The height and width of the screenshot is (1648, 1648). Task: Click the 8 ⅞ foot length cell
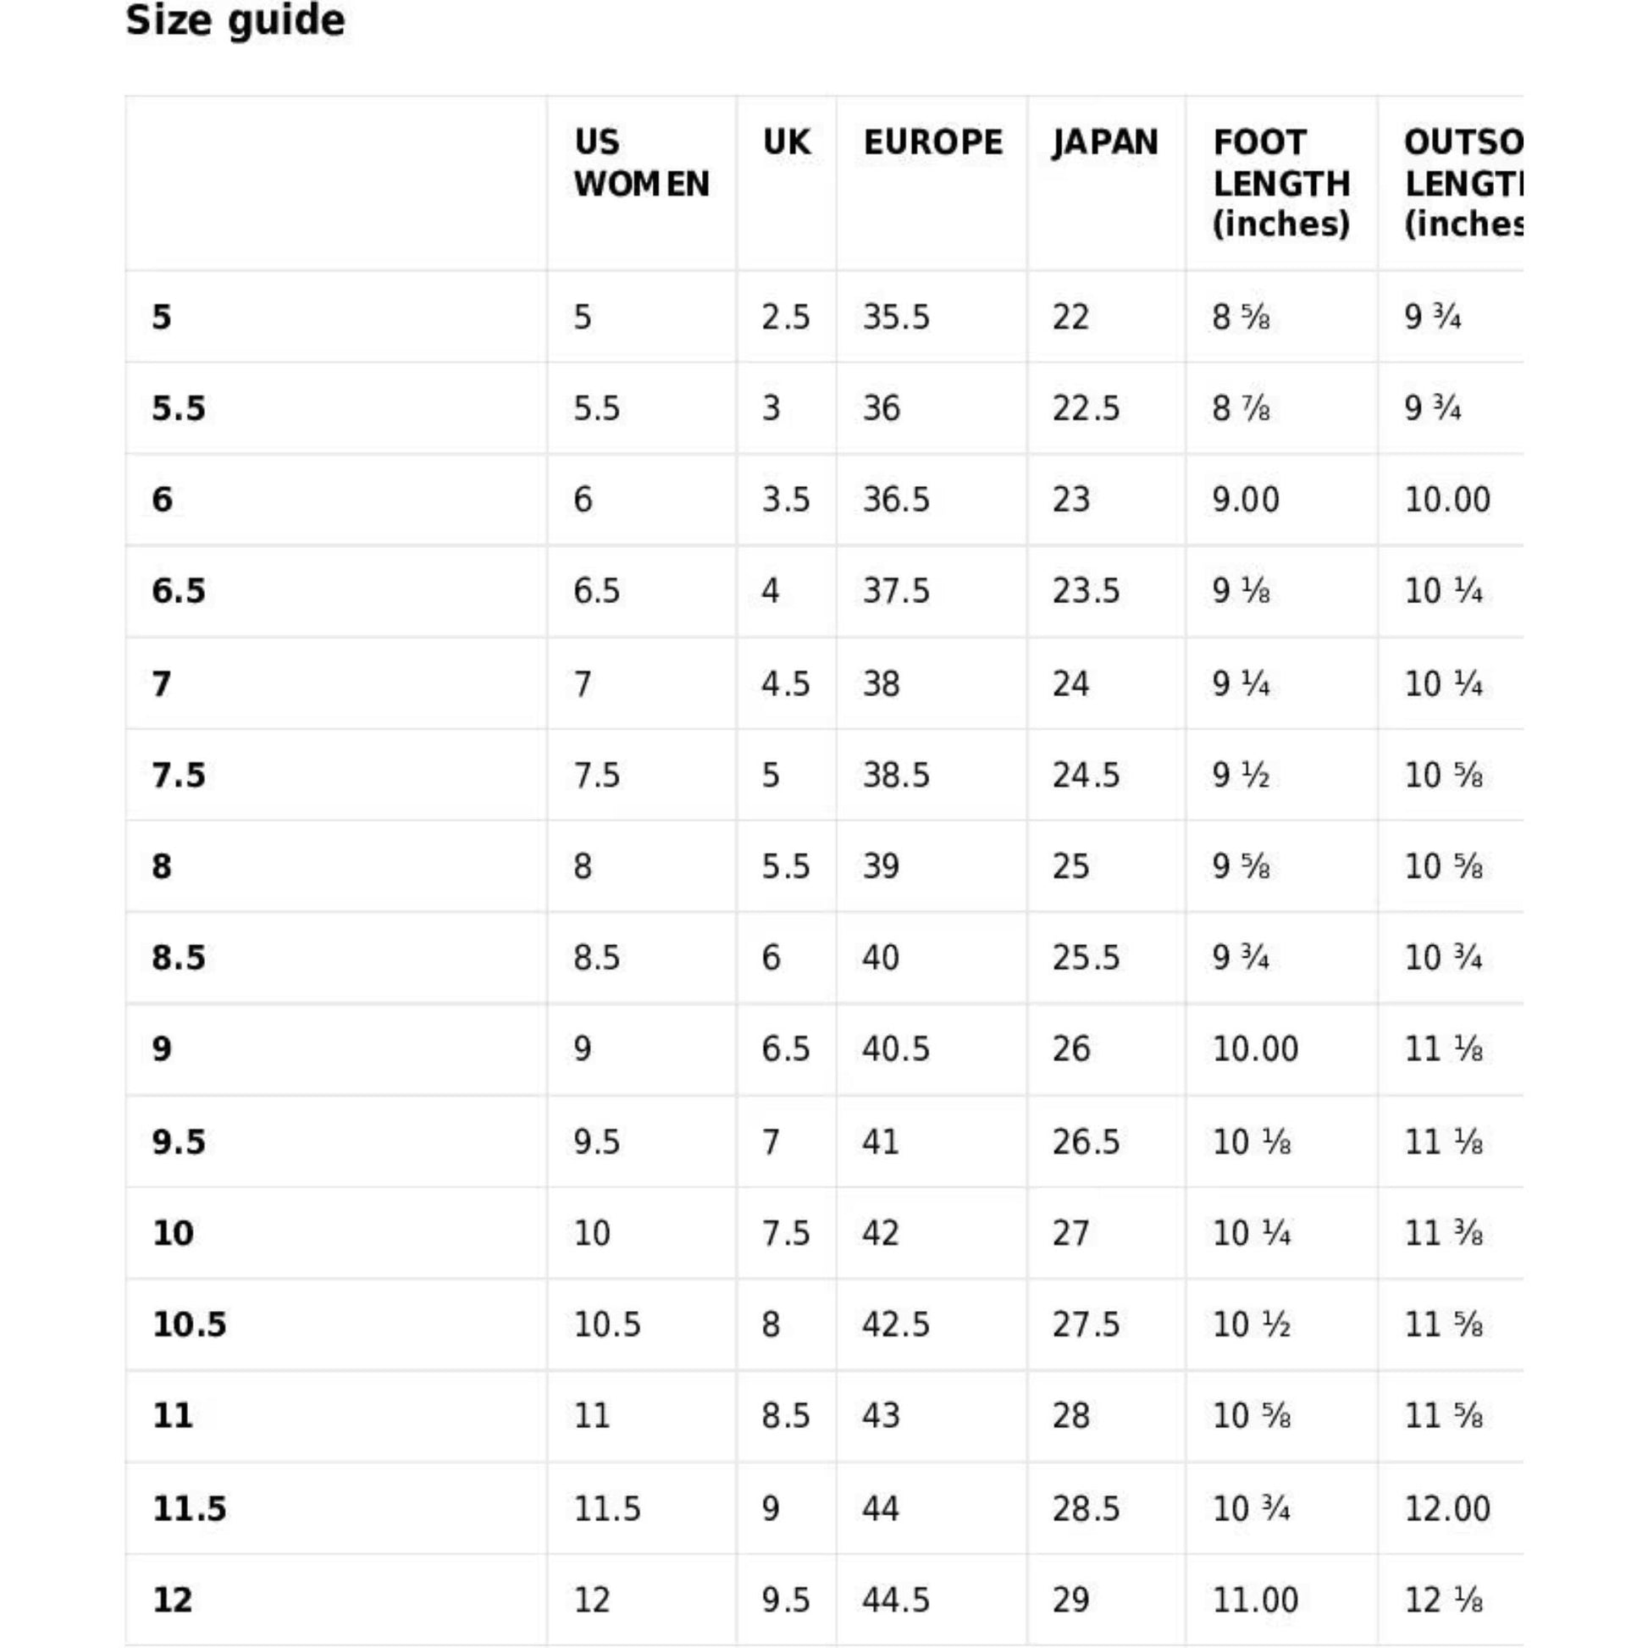1241,408
